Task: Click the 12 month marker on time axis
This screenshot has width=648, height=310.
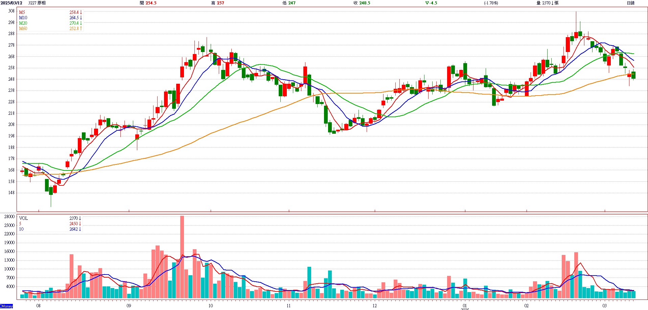Action: point(375,306)
